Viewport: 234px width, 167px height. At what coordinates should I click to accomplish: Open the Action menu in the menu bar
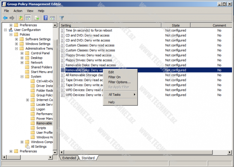18,11
